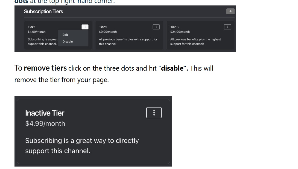Click the plus button to add a subscription tier

[x=230, y=11]
